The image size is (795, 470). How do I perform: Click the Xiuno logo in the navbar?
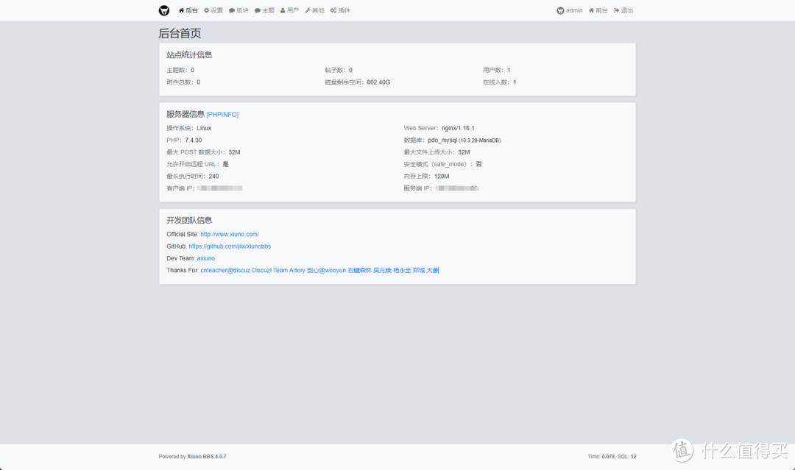(163, 10)
